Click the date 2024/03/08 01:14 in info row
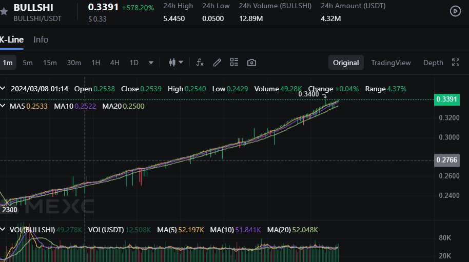 40,89
